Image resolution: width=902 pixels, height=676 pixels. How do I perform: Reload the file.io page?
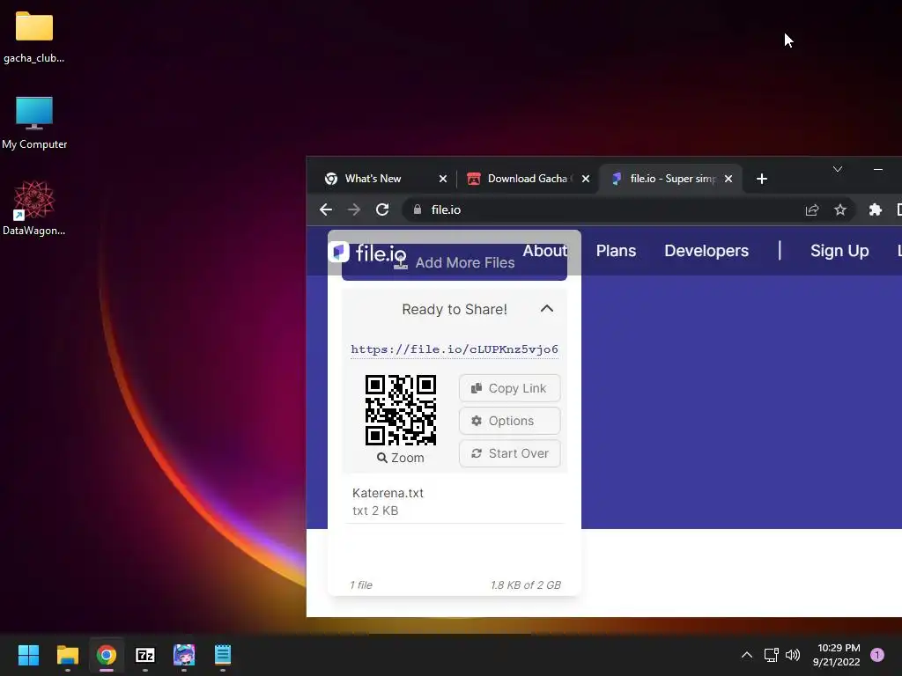point(382,209)
